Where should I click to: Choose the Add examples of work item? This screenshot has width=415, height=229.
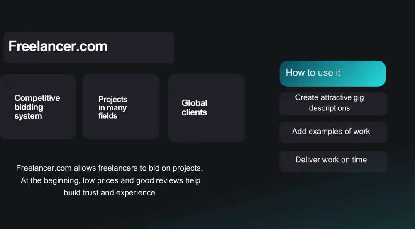pos(333,132)
